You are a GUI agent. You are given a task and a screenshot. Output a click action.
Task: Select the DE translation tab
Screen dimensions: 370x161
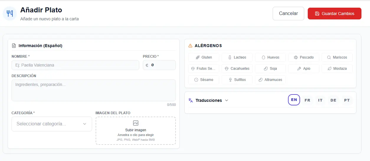(x=333, y=100)
